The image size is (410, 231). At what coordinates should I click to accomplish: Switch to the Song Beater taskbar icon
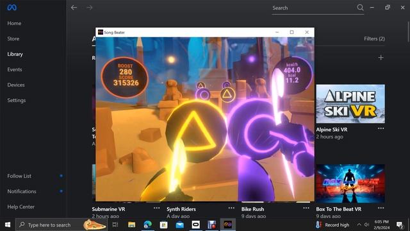tap(228, 225)
